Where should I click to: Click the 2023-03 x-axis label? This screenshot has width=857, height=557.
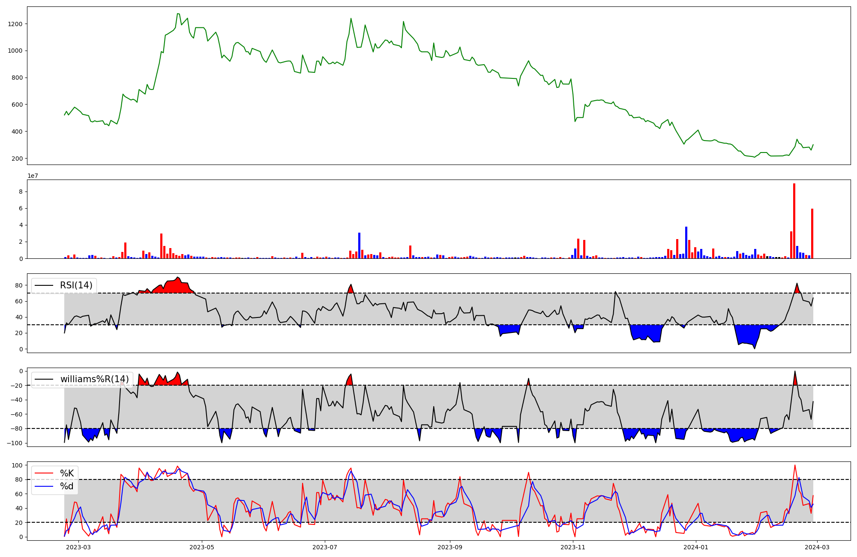[x=78, y=547]
